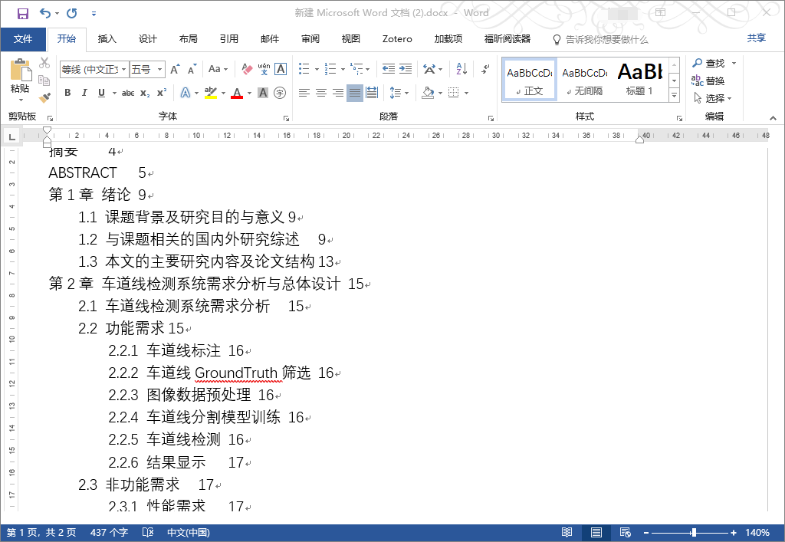Open the font name dropdown

(x=123, y=70)
